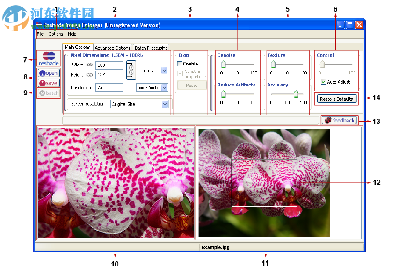Click the Reset crop button
Screen dimensions: 399x273
(192, 85)
